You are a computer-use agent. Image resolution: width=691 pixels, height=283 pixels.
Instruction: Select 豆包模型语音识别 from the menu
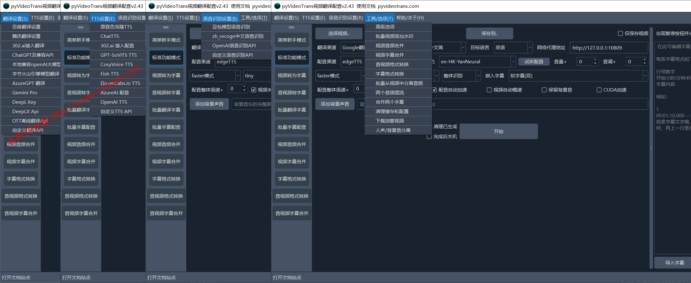pos(231,27)
